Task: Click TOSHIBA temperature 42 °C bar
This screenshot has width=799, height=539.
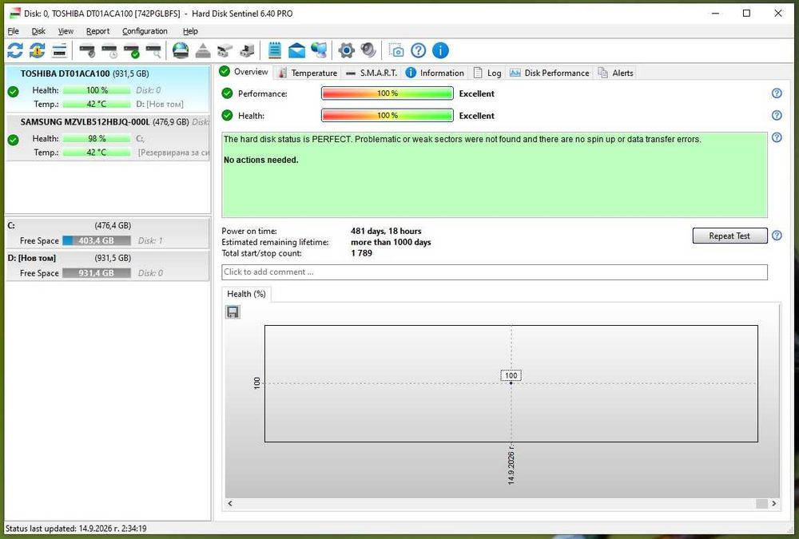Action: pyautogui.click(x=97, y=104)
